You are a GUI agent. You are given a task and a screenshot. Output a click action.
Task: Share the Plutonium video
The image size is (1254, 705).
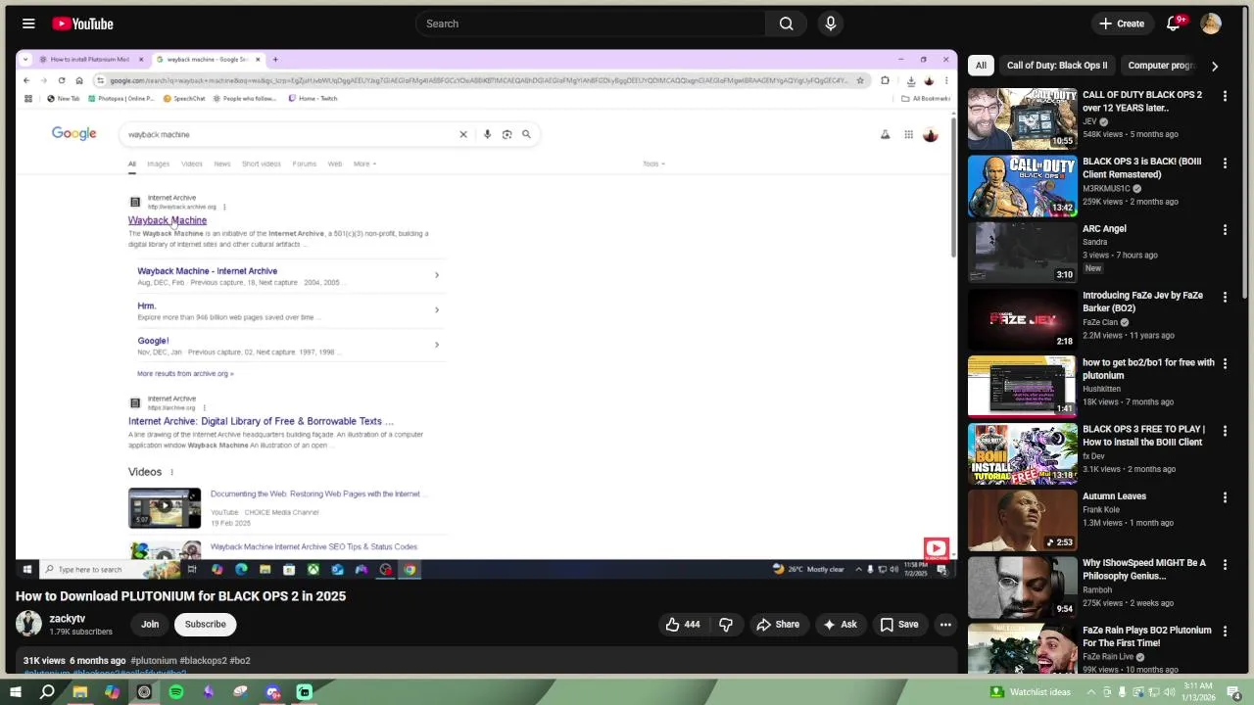777,625
